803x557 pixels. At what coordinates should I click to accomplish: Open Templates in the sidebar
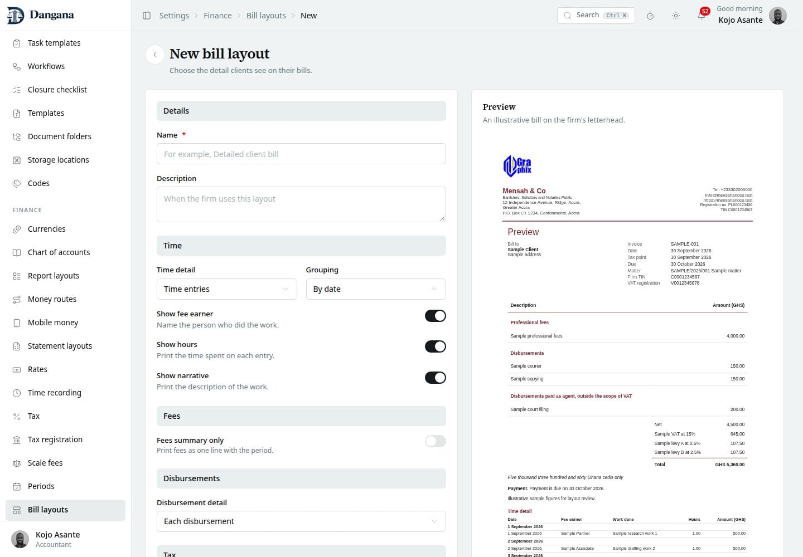tap(65, 113)
